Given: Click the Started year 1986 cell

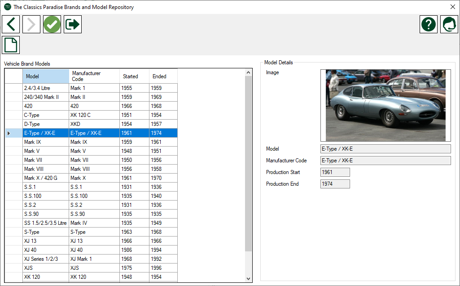Looking at the screenshot, I should (134, 250).
